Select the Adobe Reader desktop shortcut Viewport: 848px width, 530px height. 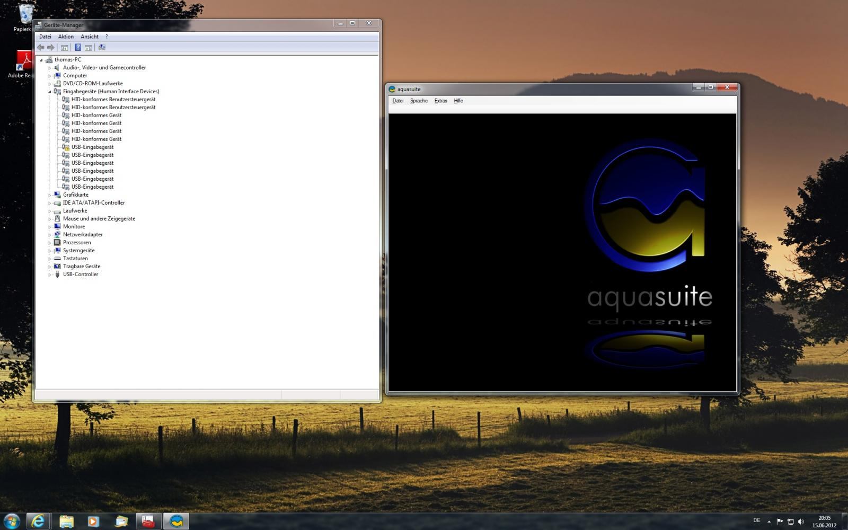click(x=20, y=64)
